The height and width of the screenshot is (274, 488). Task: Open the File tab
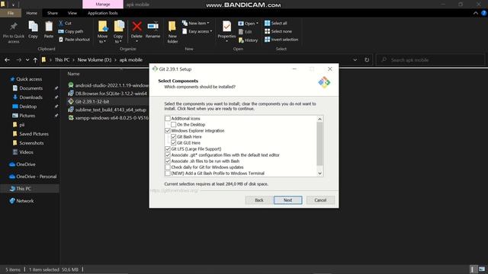pos(11,13)
